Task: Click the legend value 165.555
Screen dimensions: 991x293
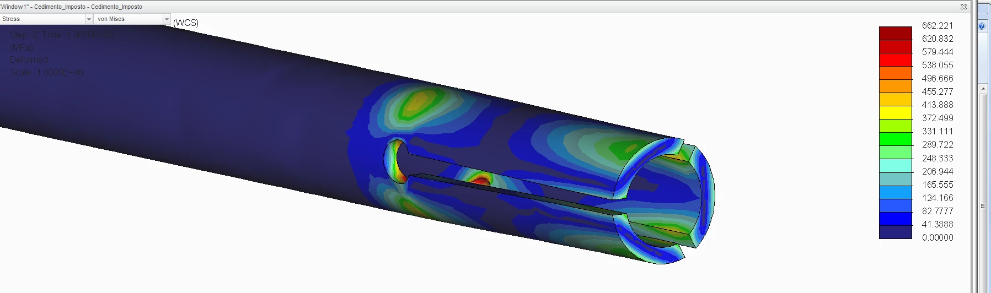Action: click(938, 185)
